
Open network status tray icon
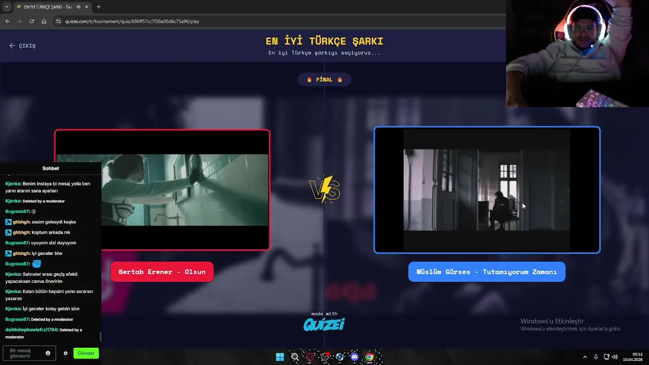[x=606, y=357]
